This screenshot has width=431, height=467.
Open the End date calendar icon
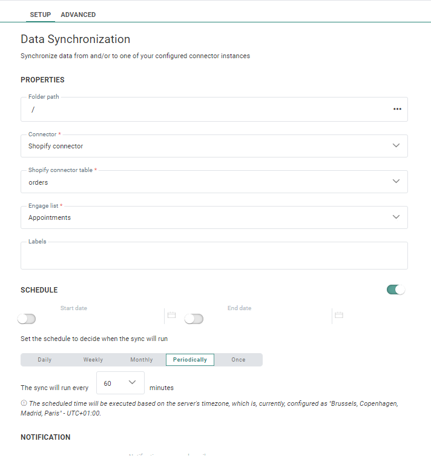click(x=339, y=316)
